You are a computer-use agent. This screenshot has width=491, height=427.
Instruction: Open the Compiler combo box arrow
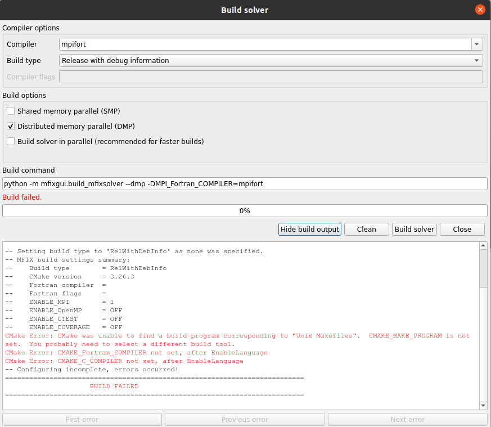pyautogui.click(x=477, y=44)
